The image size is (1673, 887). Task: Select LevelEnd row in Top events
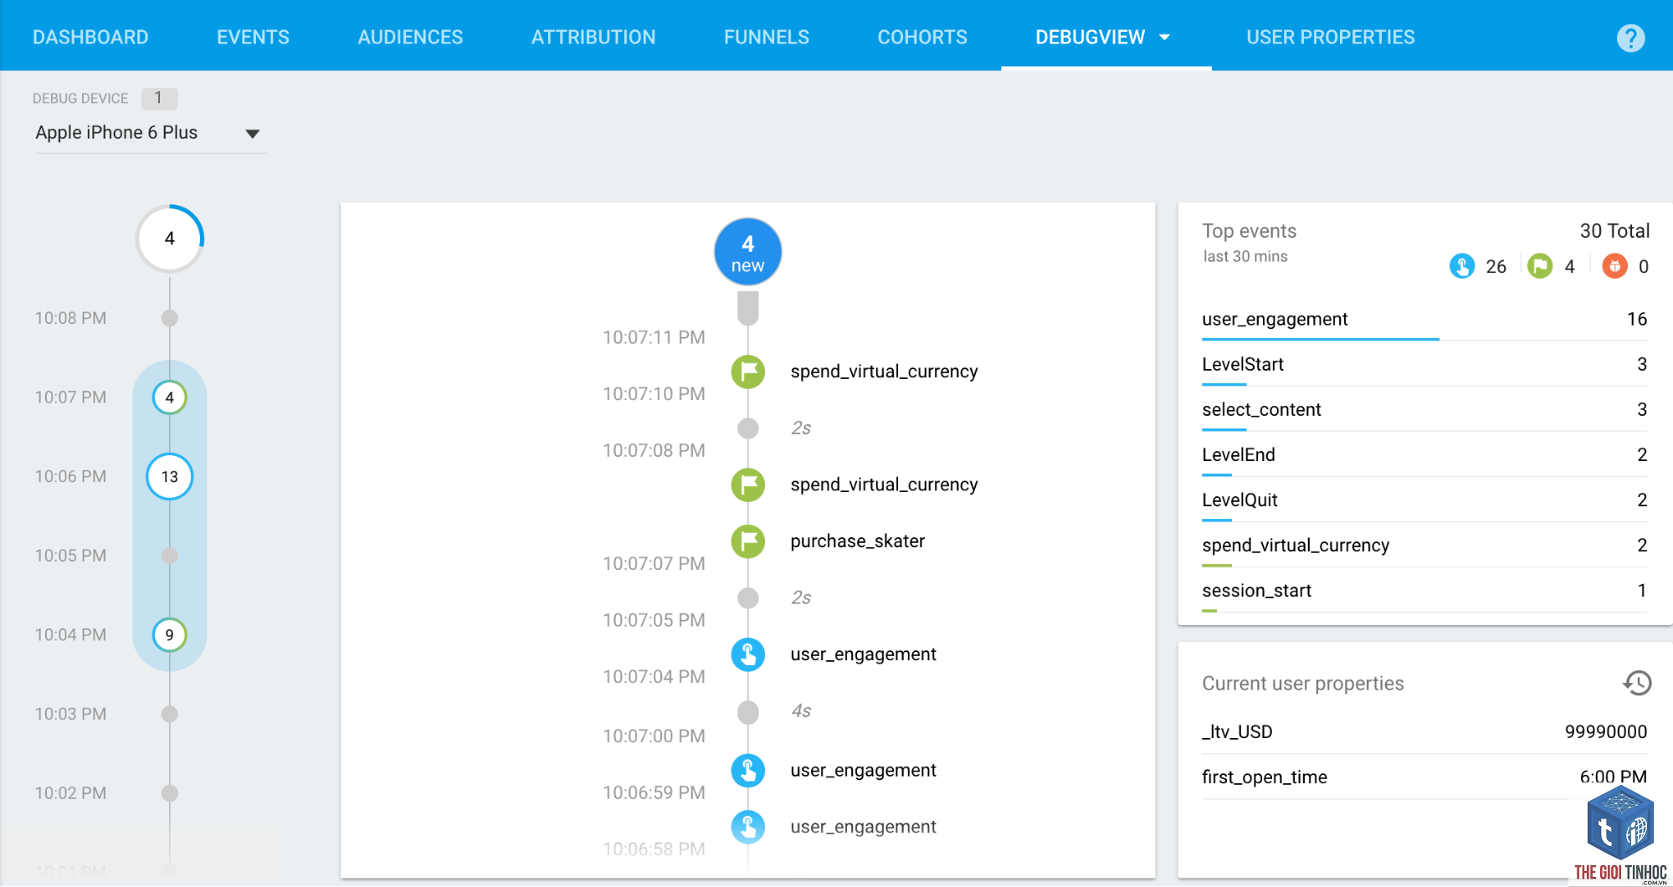[x=1424, y=455]
